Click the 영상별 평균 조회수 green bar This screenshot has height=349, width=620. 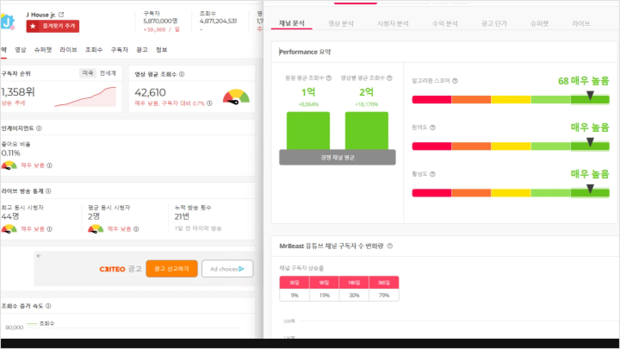[366, 131]
